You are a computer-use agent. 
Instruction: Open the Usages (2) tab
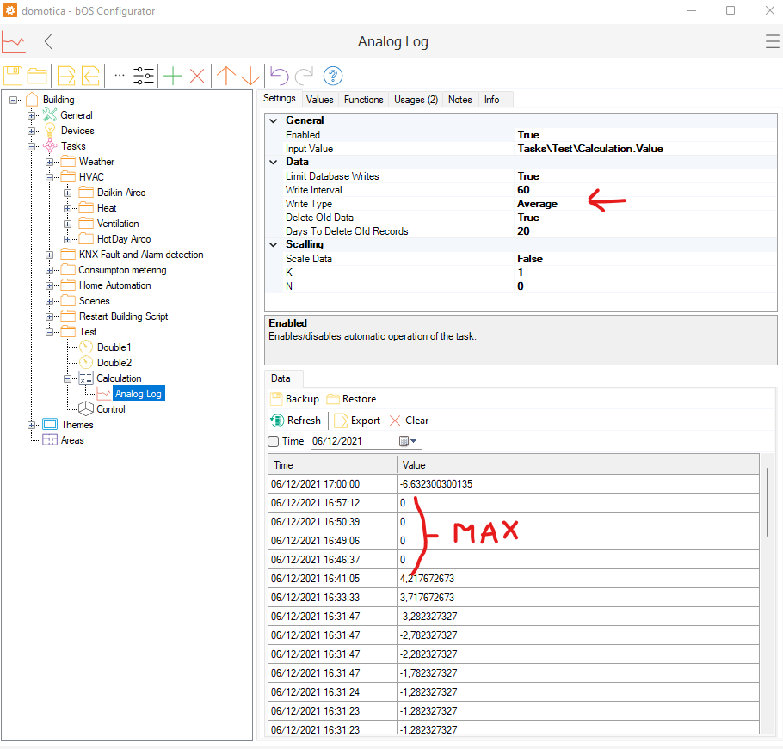[416, 100]
